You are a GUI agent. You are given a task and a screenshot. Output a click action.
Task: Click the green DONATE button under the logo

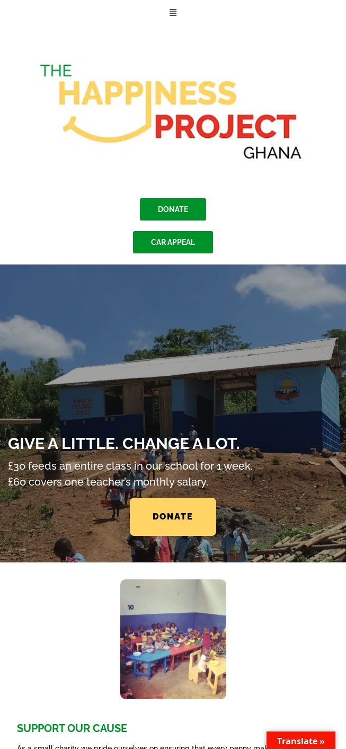pos(173,209)
